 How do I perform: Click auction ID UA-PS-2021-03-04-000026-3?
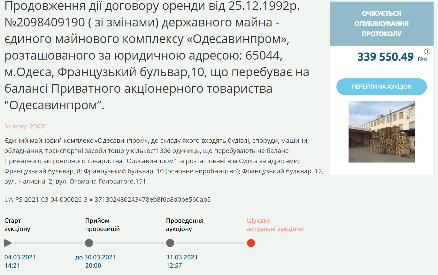(46, 200)
